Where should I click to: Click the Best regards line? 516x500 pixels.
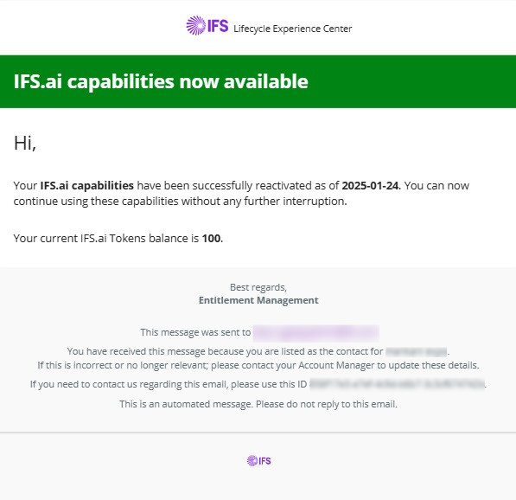tap(258, 287)
